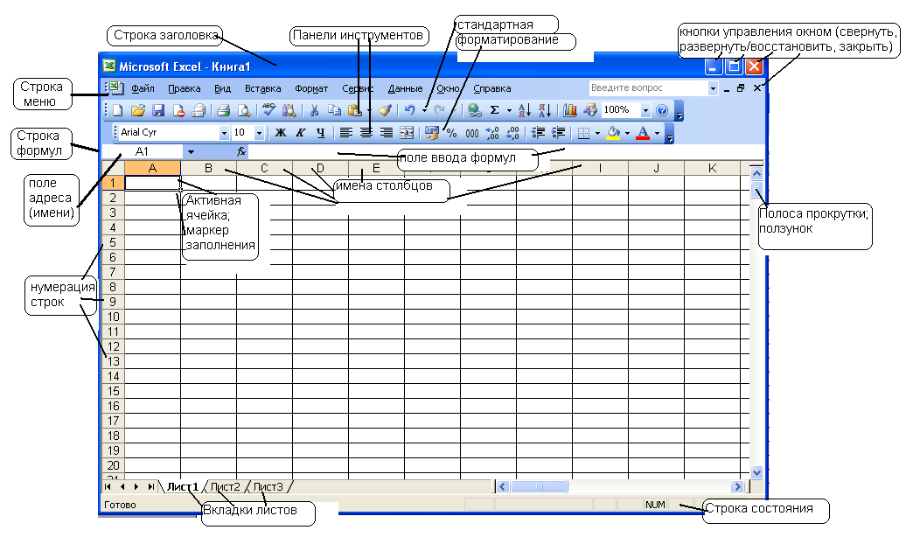Expand the Fill Color dropdown arrow
Screen dimensions: 913x551
(627, 134)
